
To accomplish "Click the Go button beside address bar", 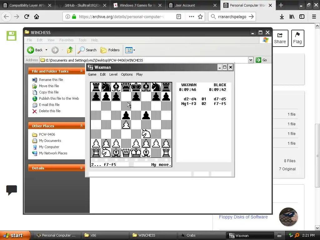I will (262, 60).
